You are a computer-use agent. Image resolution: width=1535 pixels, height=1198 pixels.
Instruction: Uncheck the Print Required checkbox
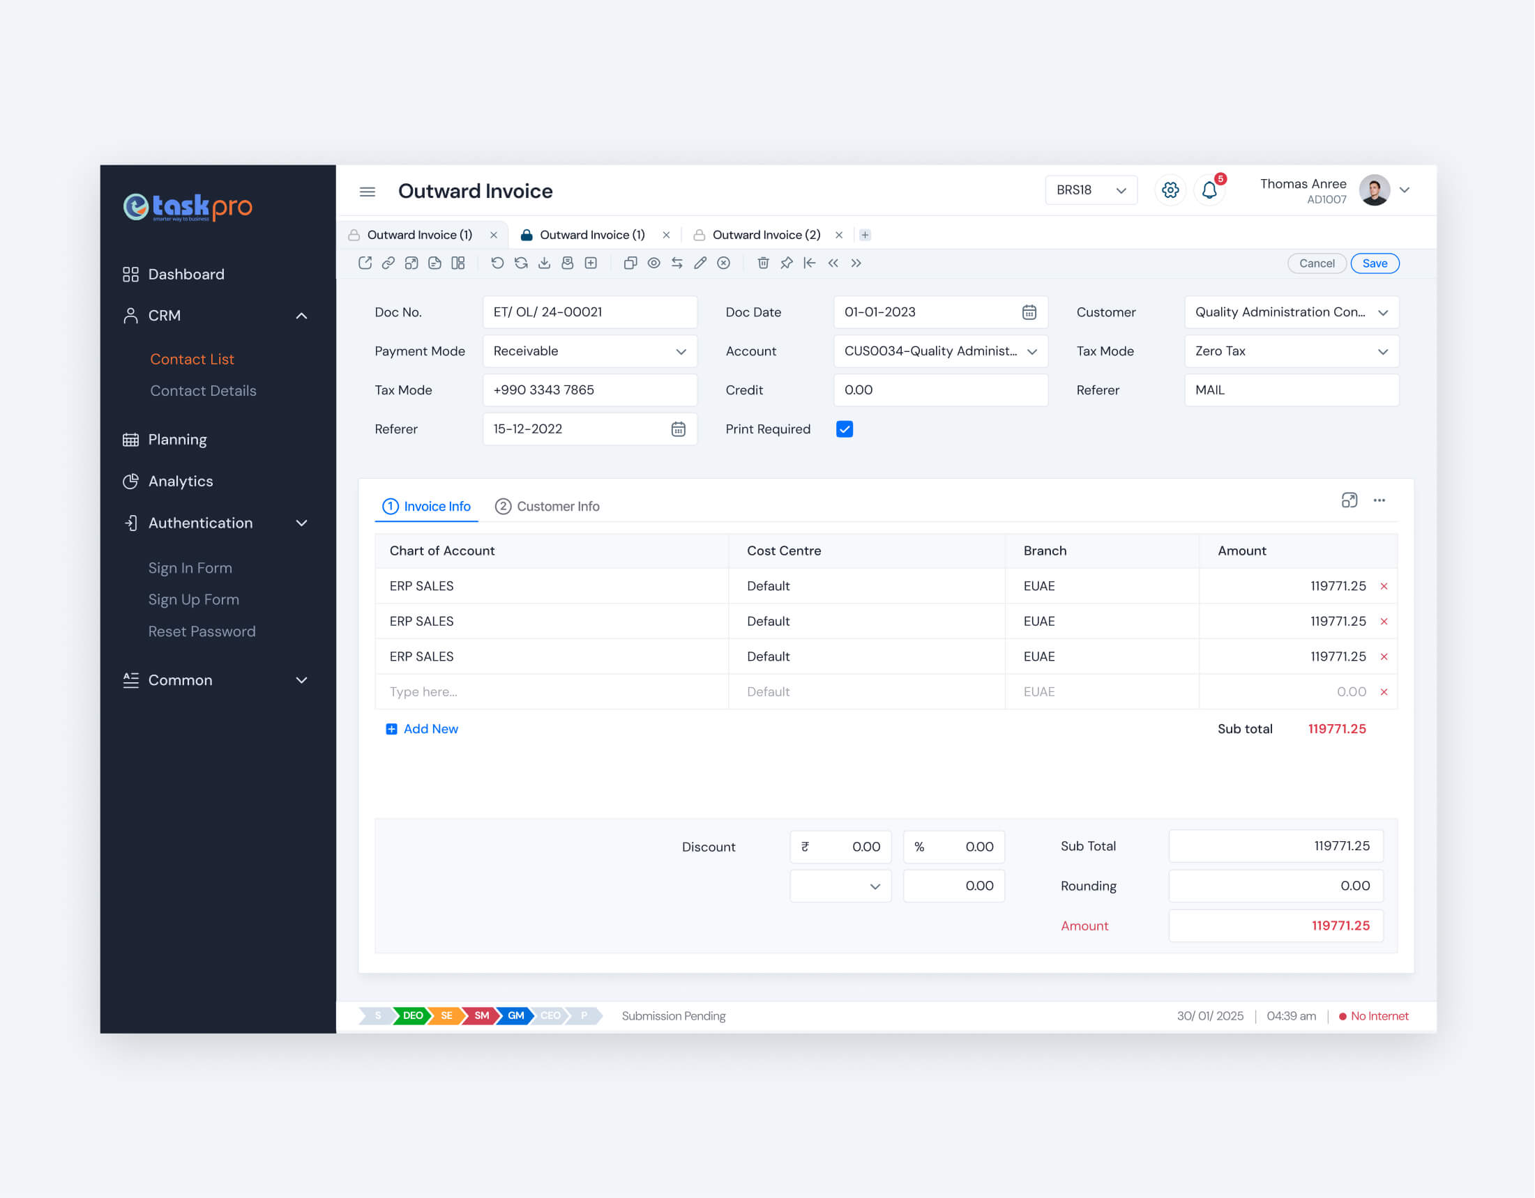843,429
